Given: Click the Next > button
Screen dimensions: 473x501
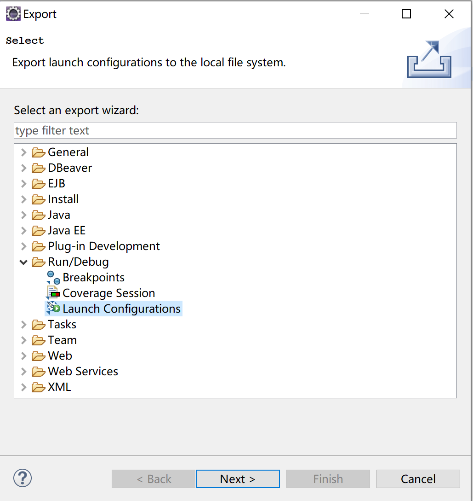Looking at the screenshot, I should [x=238, y=479].
